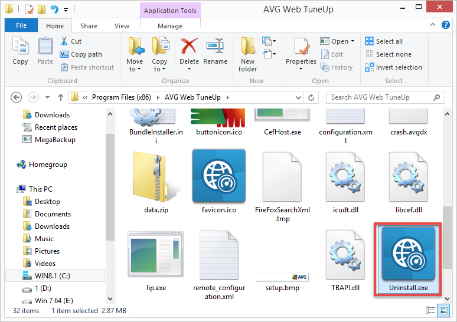Image resolution: width=457 pixels, height=322 pixels.
Task: Select the FireFoxSearchXml.tmp file
Action: click(x=282, y=187)
